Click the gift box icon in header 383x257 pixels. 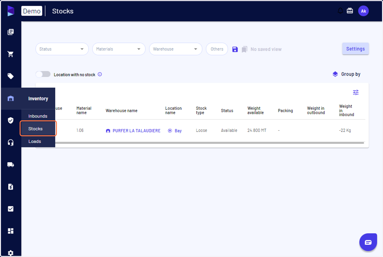coord(350,11)
